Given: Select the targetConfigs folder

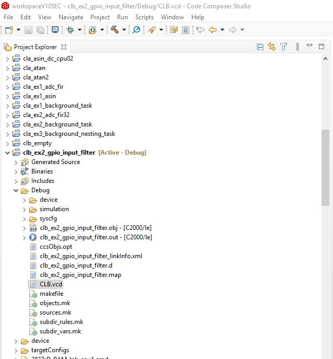Looking at the screenshot, I should tap(50, 350).
